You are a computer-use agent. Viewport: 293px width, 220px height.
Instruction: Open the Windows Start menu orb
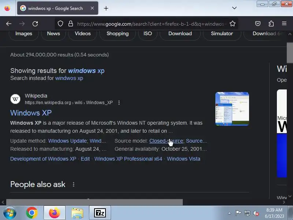10,213
